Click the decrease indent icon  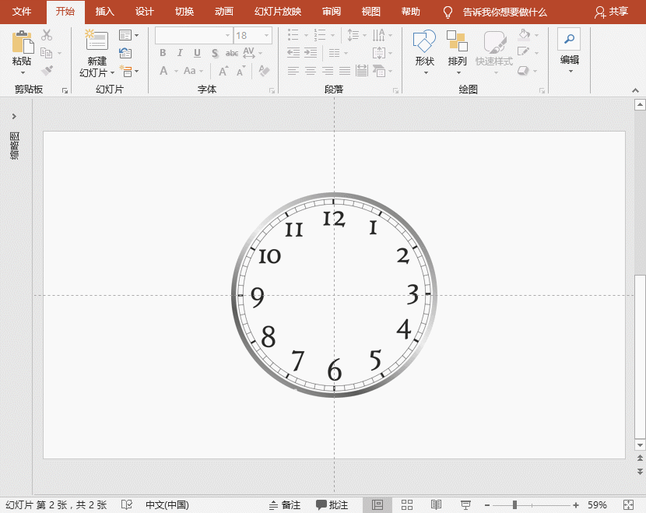pos(293,53)
